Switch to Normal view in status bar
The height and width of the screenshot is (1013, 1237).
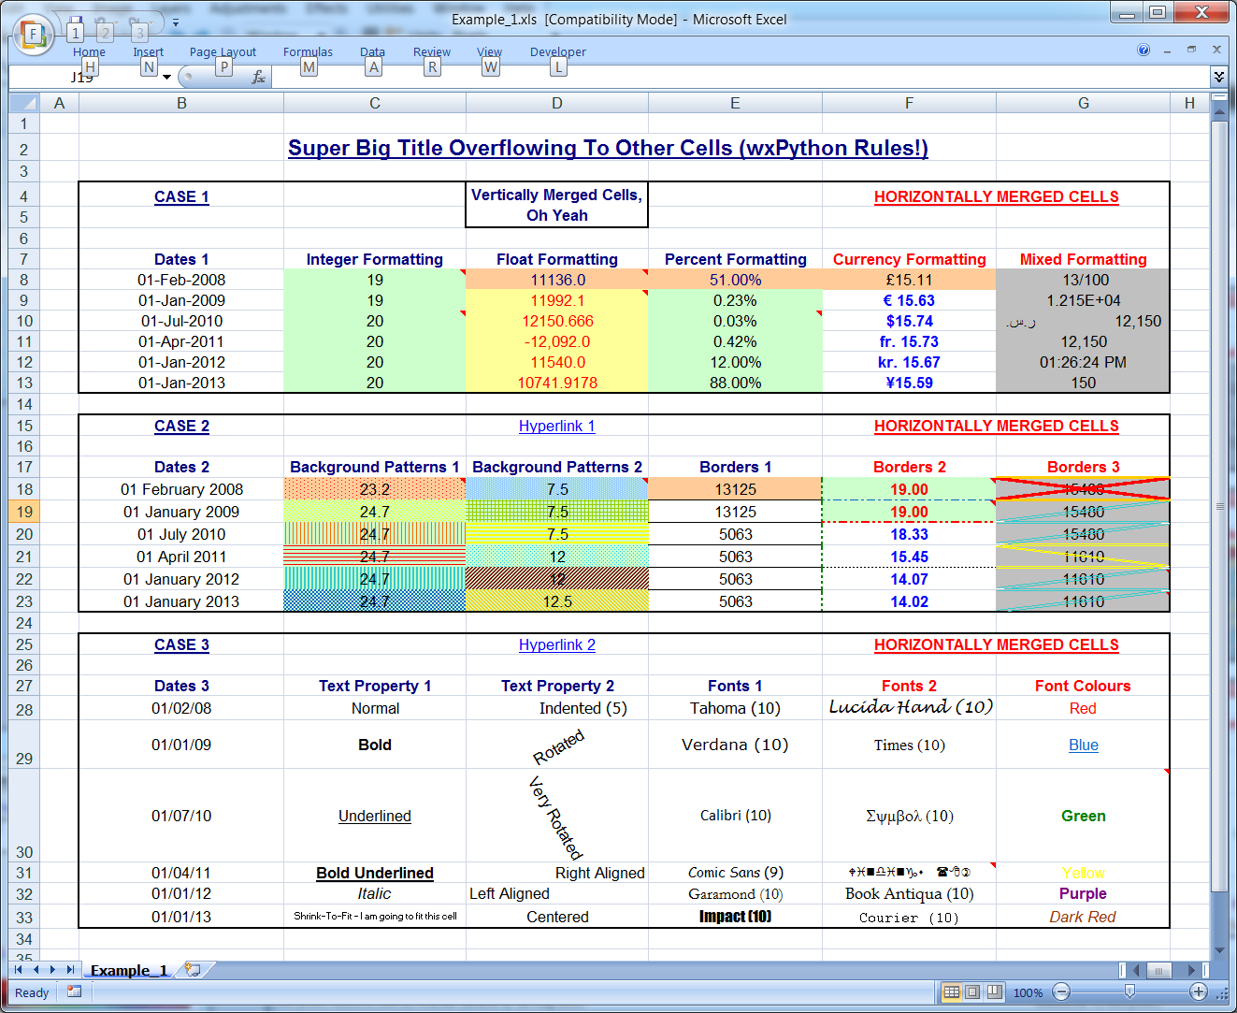[x=951, y=991]
